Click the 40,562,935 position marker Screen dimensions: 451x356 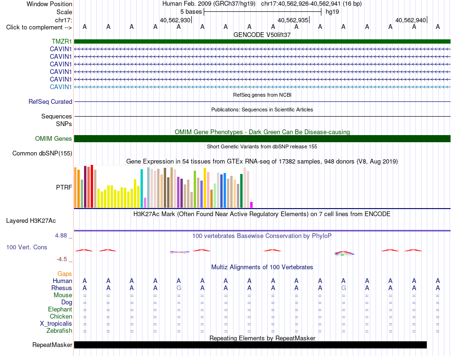tap(293, 20)
